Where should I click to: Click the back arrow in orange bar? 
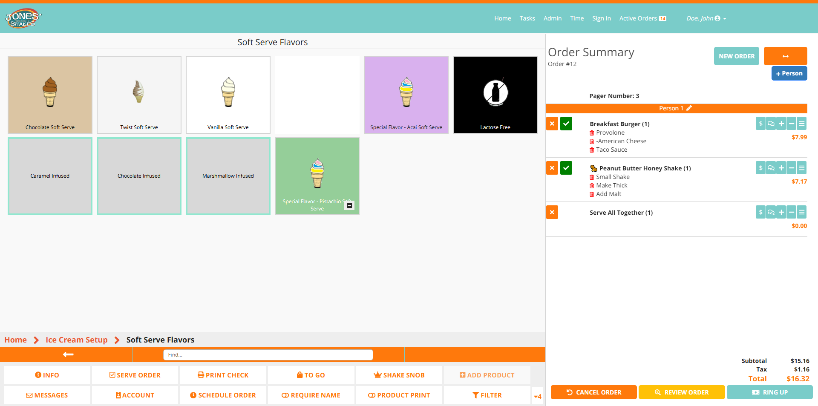[68, 354]
